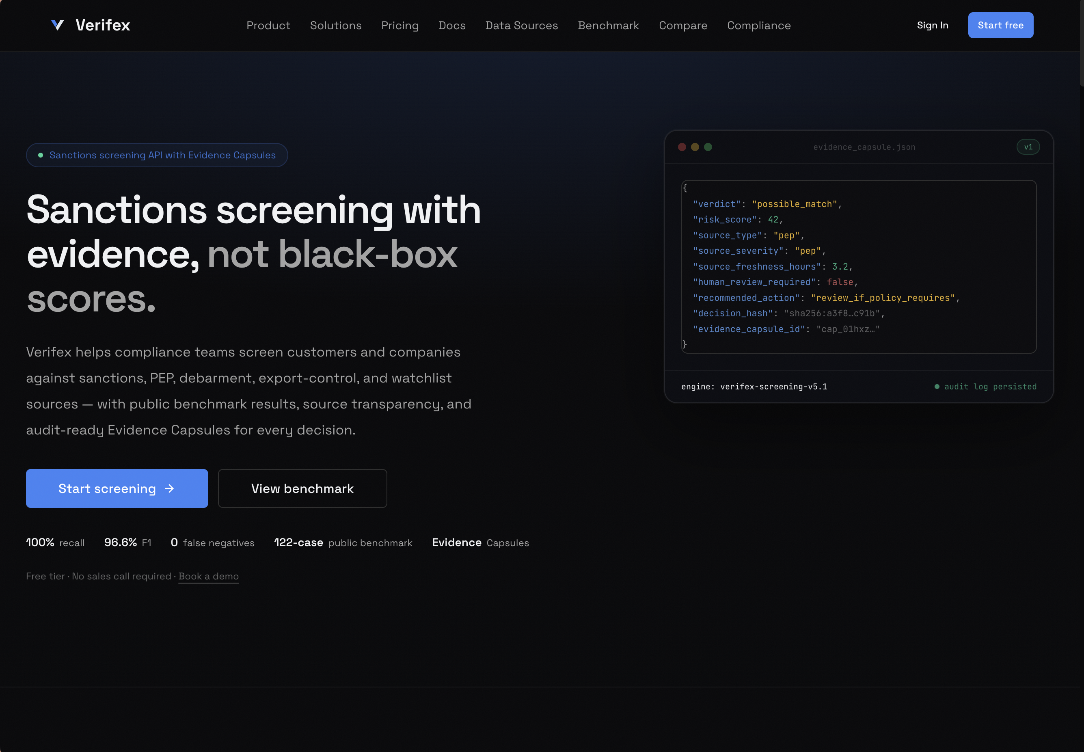Click the "decision_hash" line
1084x752 pixels.
point(788,313)
